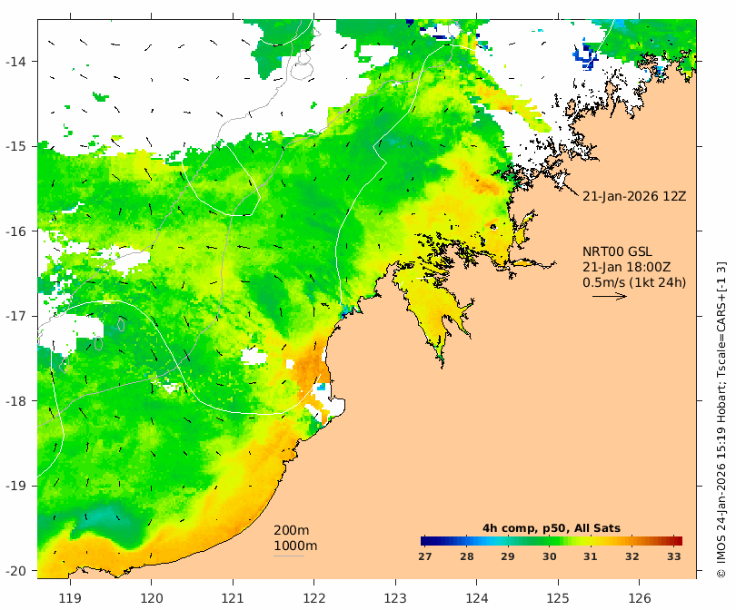This screenshot has width=736, height=610.
Task: Click the 1000m depth contour legend label
Action: [295, 546]
